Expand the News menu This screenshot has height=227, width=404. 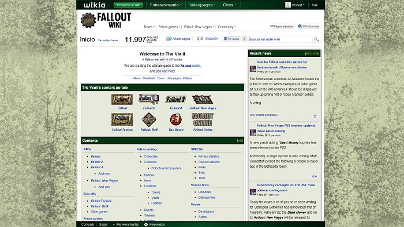tap(149, 27)
